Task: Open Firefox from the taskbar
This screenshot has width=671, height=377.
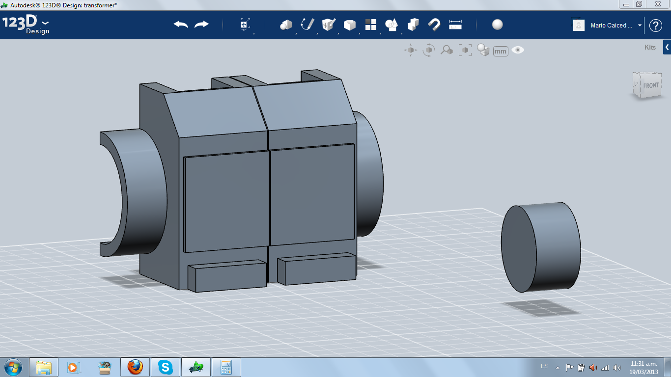Action: pos(135,367)
